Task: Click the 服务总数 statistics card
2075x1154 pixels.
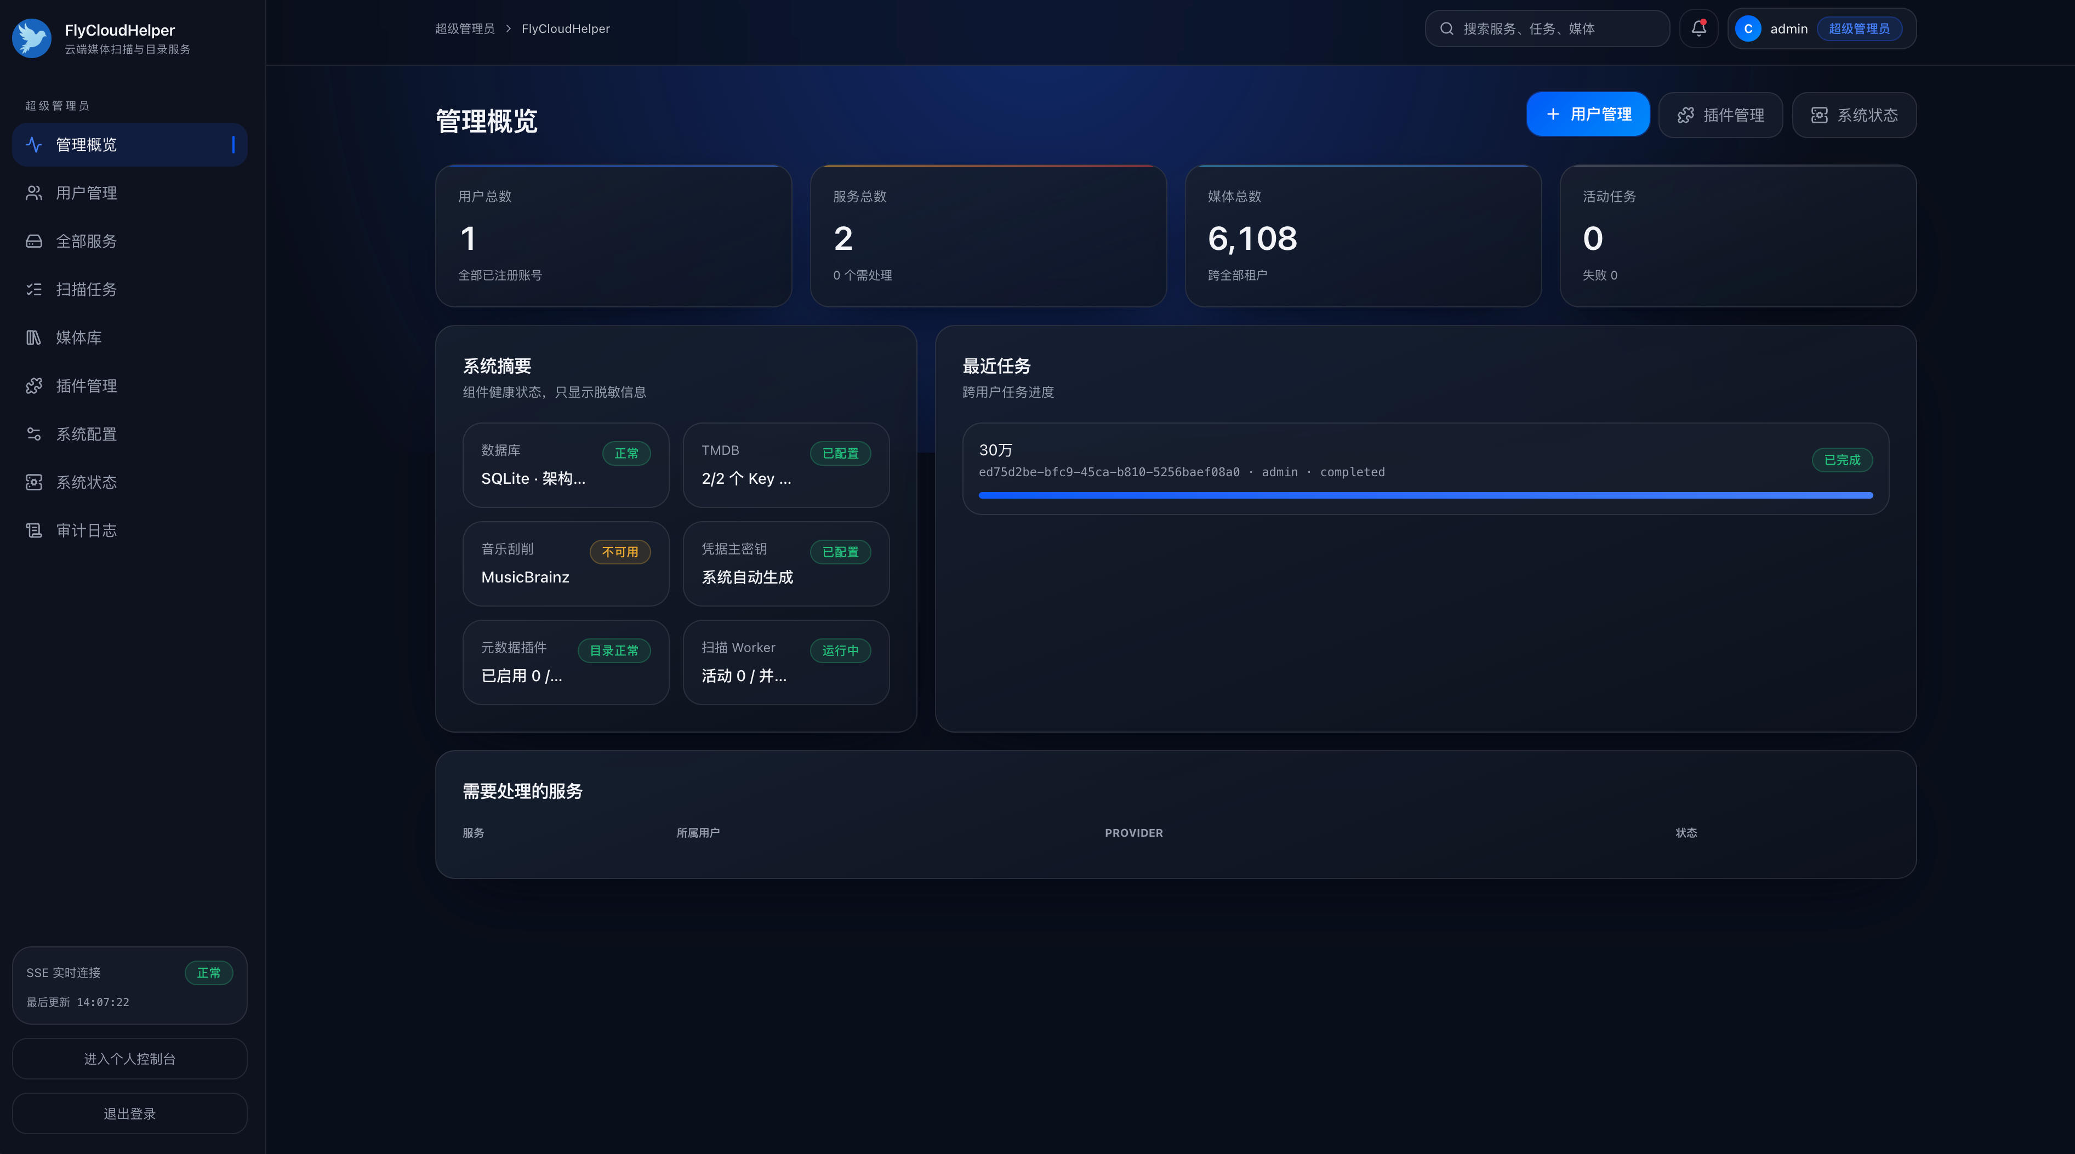Action: coord(988,236)
